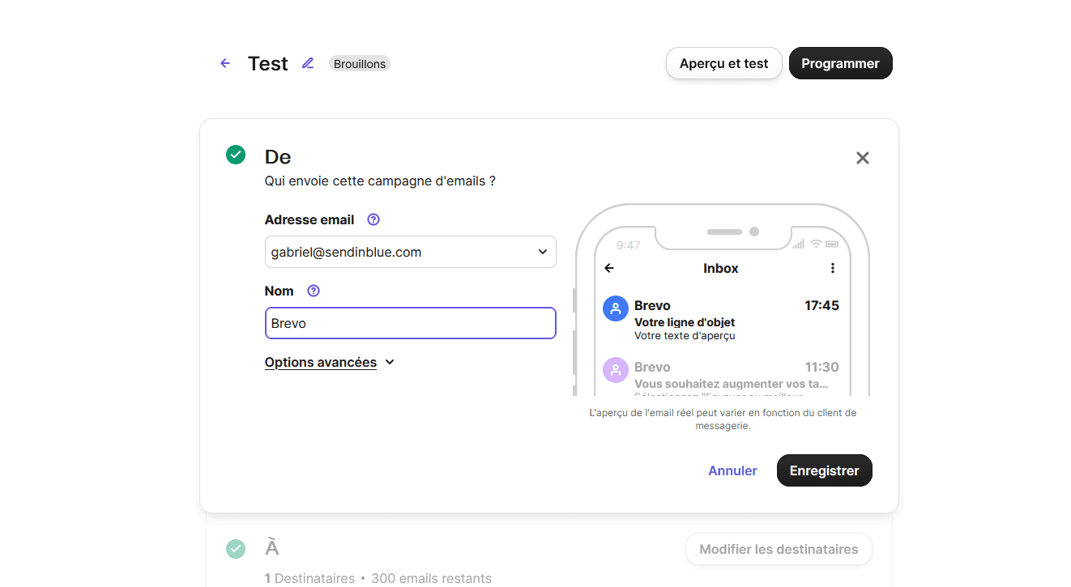Open help icon next to Nom
The image size is (1071, 587).
(x=314, y=291)
